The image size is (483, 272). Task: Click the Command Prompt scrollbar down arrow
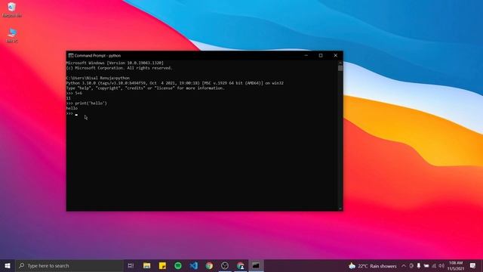click(340, 209)
